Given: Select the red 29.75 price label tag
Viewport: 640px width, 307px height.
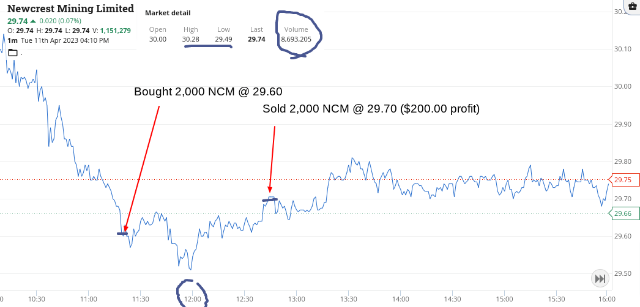Looking at the screenshot, I should 624,180.
